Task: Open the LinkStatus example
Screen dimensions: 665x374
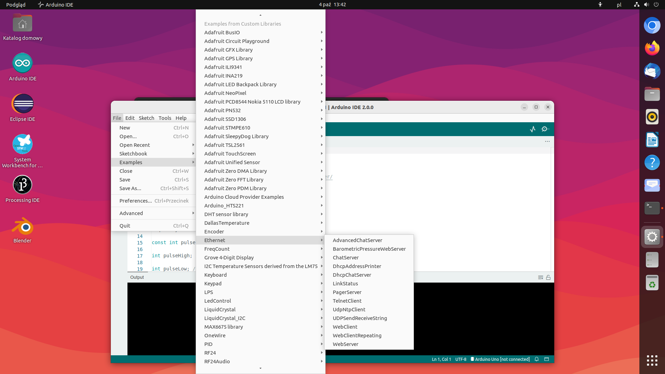Action: pyautogui.click(x=369, y=284)
